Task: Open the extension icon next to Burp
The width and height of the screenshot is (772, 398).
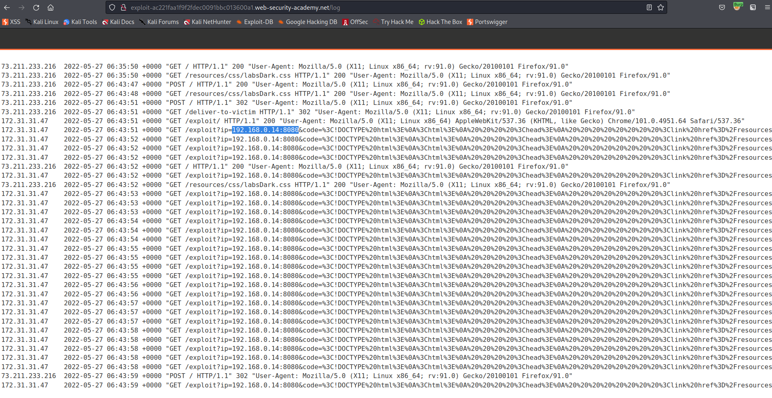Action: [753, 7]
